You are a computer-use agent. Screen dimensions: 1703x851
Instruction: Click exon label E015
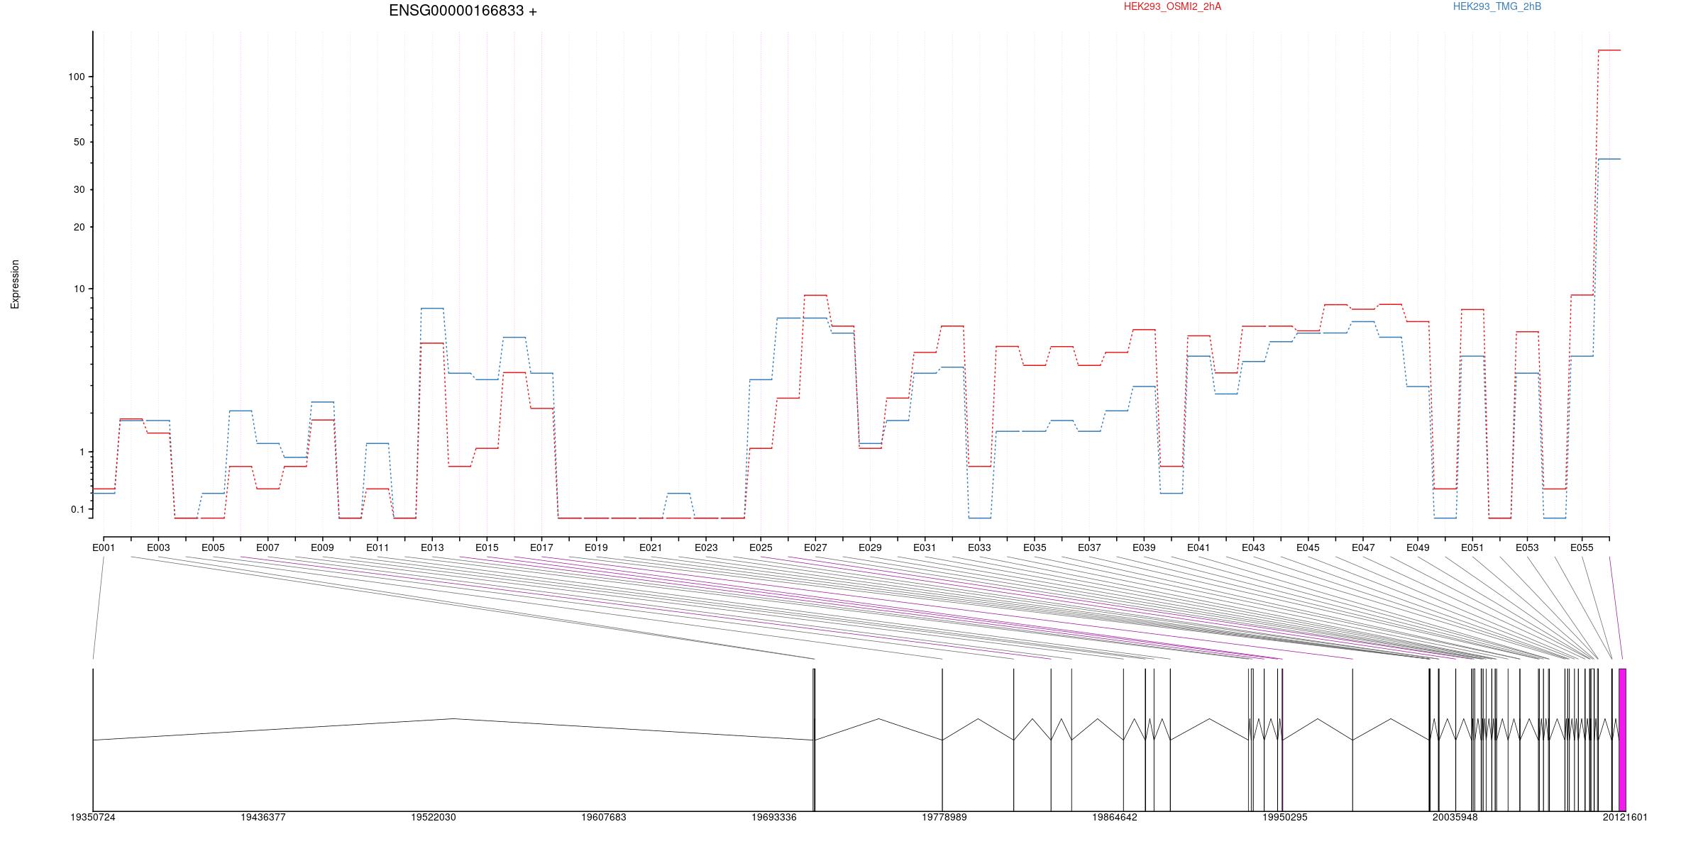tap(487, 547)
